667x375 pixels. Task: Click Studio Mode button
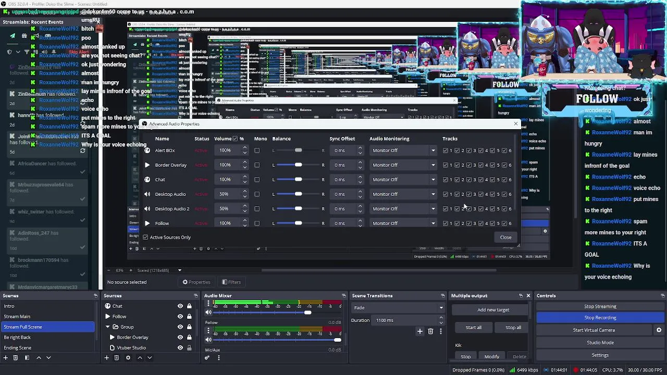[600, 343]
